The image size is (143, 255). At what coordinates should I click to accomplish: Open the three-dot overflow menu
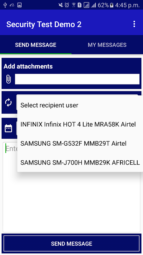coord(134,24)
